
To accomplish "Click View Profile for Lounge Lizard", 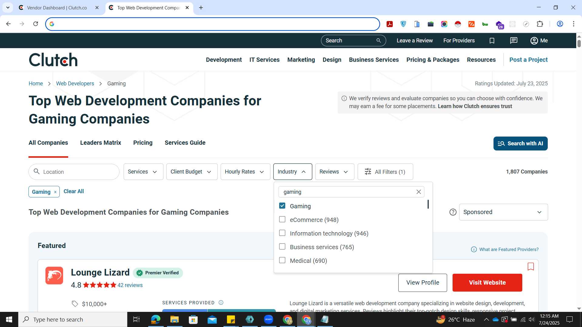I will (423, 283).
